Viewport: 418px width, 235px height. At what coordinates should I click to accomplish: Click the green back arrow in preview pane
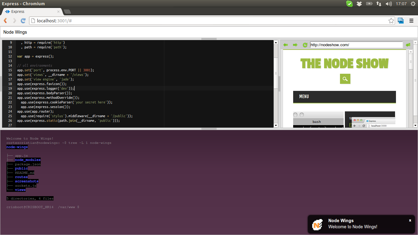pyautogui.click(x=286, y=45)
